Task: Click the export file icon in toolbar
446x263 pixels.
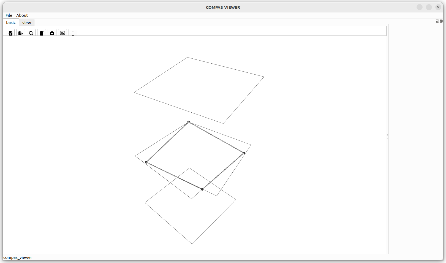Action: (21, 33)
